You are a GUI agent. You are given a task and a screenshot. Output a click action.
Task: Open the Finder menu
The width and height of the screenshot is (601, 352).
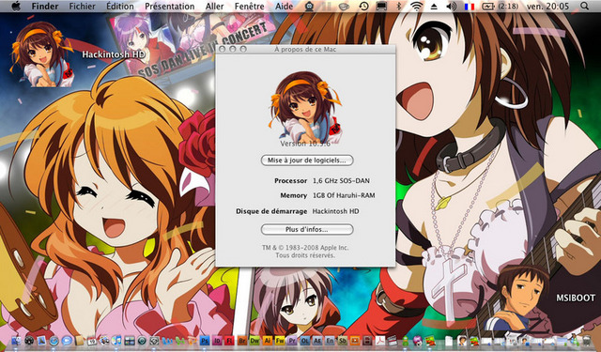click(45, 7)
